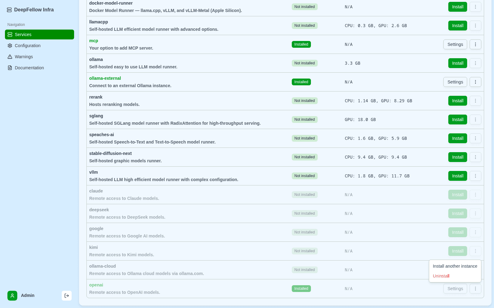Click the Admin username label
The image size is (494, 308).
coord(28,295)
